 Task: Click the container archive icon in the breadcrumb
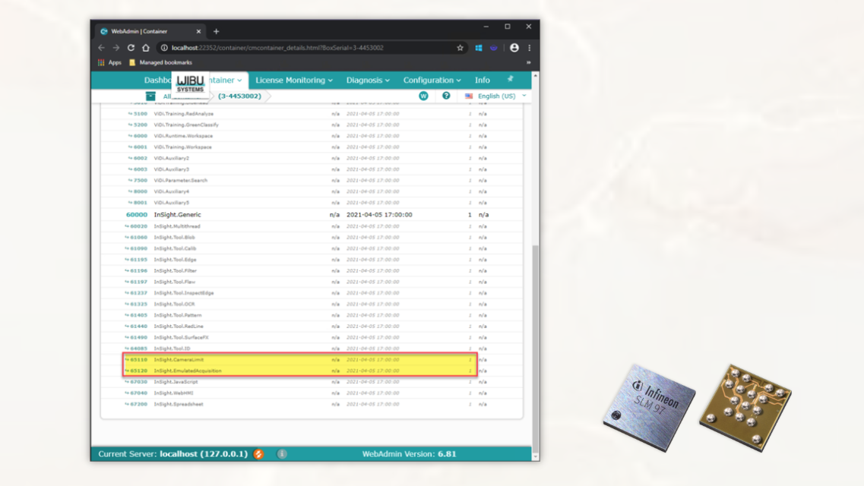[150, 96]
